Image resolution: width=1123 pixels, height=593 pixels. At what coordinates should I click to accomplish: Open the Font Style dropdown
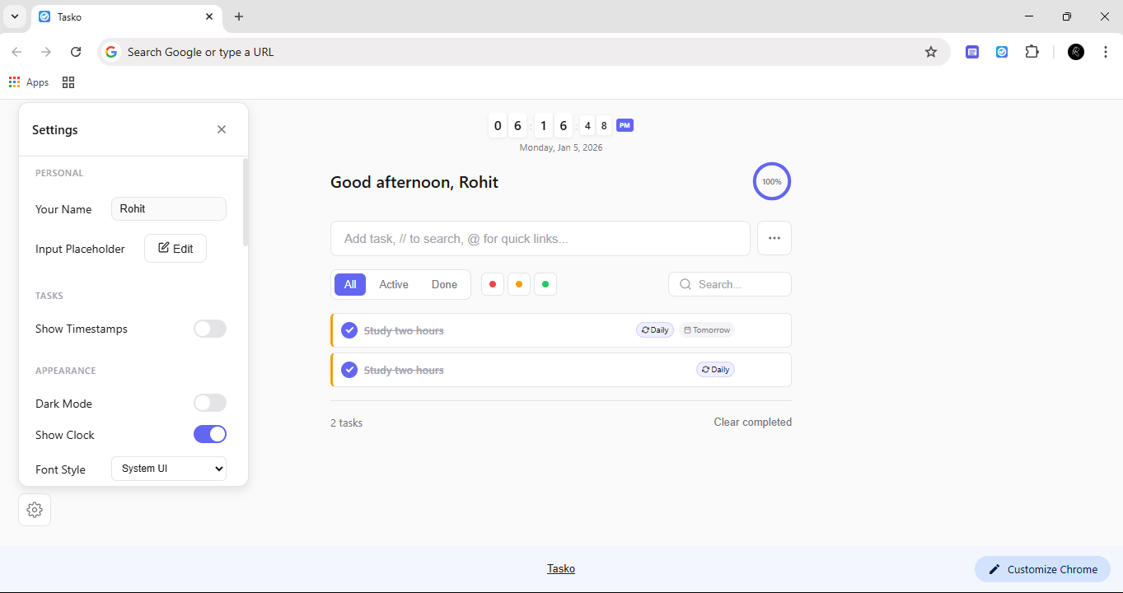(168, 468)
